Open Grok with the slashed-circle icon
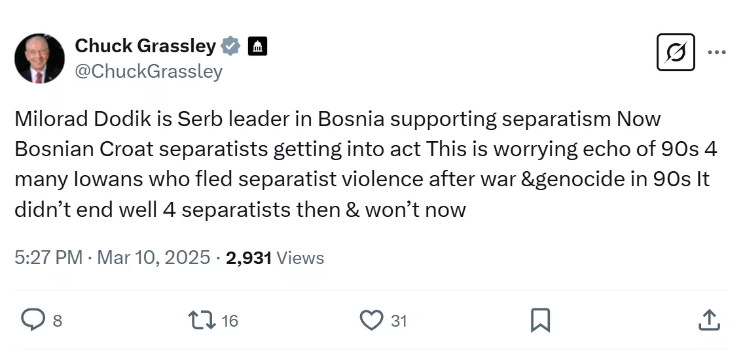 click(675, 52)
